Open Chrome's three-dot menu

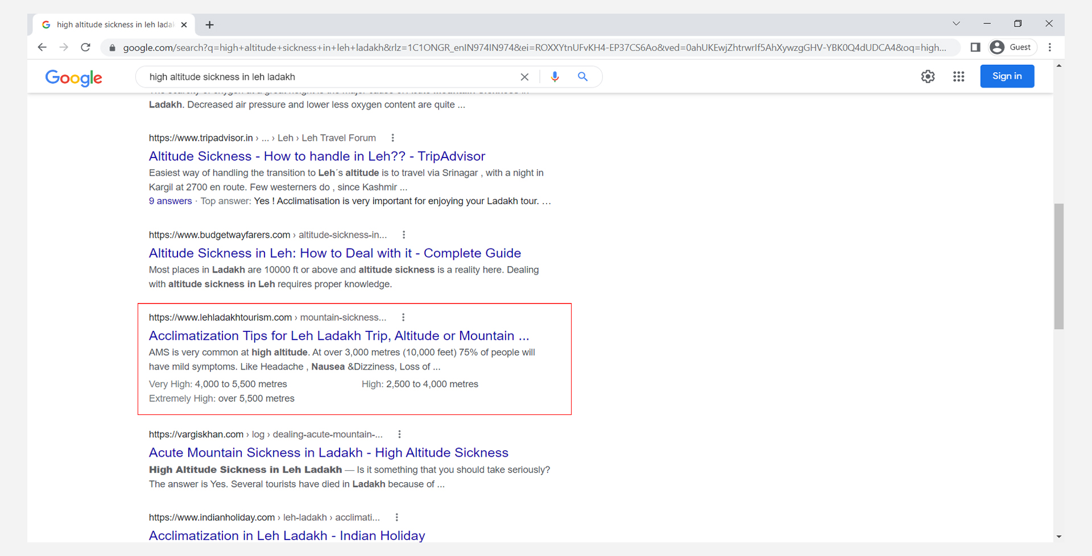(x=1050, y=47)
